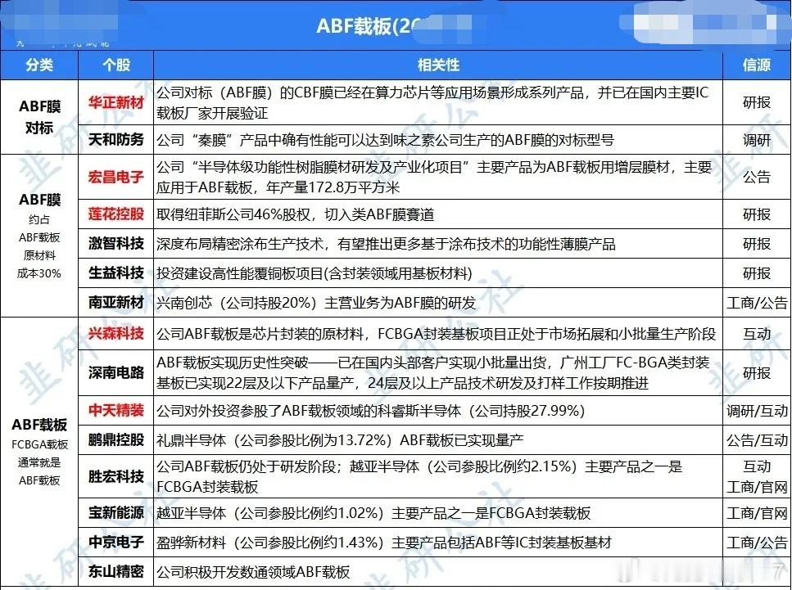The image size is (792, 590).
Task: Click stock name 南亚新材
Action: pos(116,302)
